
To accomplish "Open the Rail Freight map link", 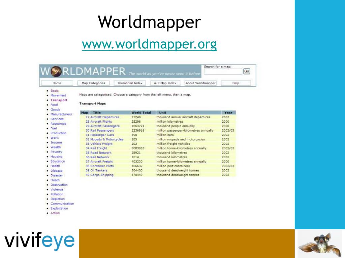I will [x=99, y=148].
